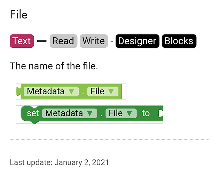Open Metadata dropdown in setter block
219x174 pixels.
[70, 113]
